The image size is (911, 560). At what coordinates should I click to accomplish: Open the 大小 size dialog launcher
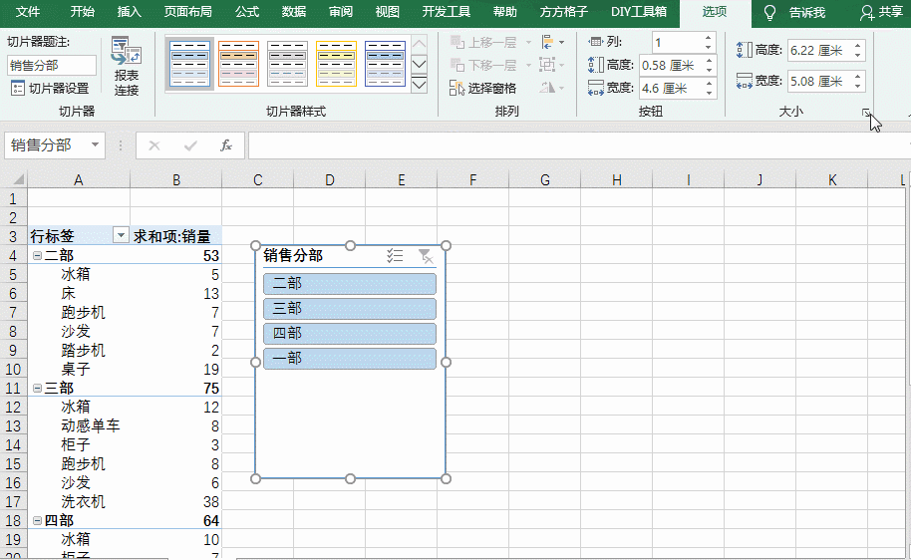[x=866, y=114]
